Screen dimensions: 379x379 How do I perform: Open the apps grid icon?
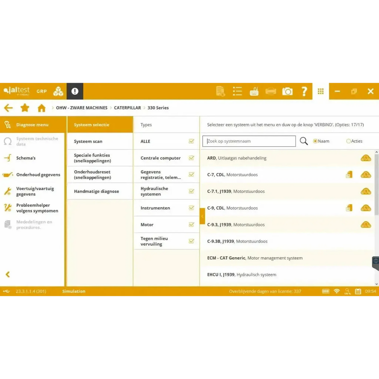321,91
